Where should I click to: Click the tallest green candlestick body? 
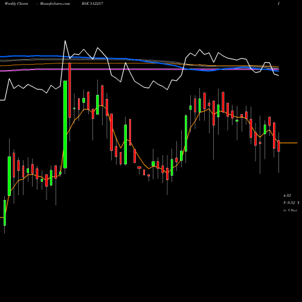[x=65, y=124]
